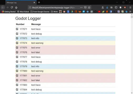
Task: Open the edit icon beside 177882
Action: point(17,80)
